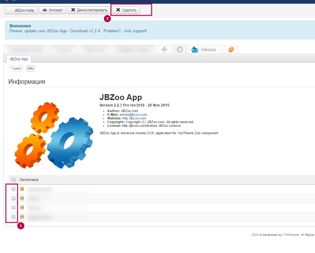This screenshot has height=253, width=315.
Task: Open the JBZoo Help button
Action: click(21, 10)
